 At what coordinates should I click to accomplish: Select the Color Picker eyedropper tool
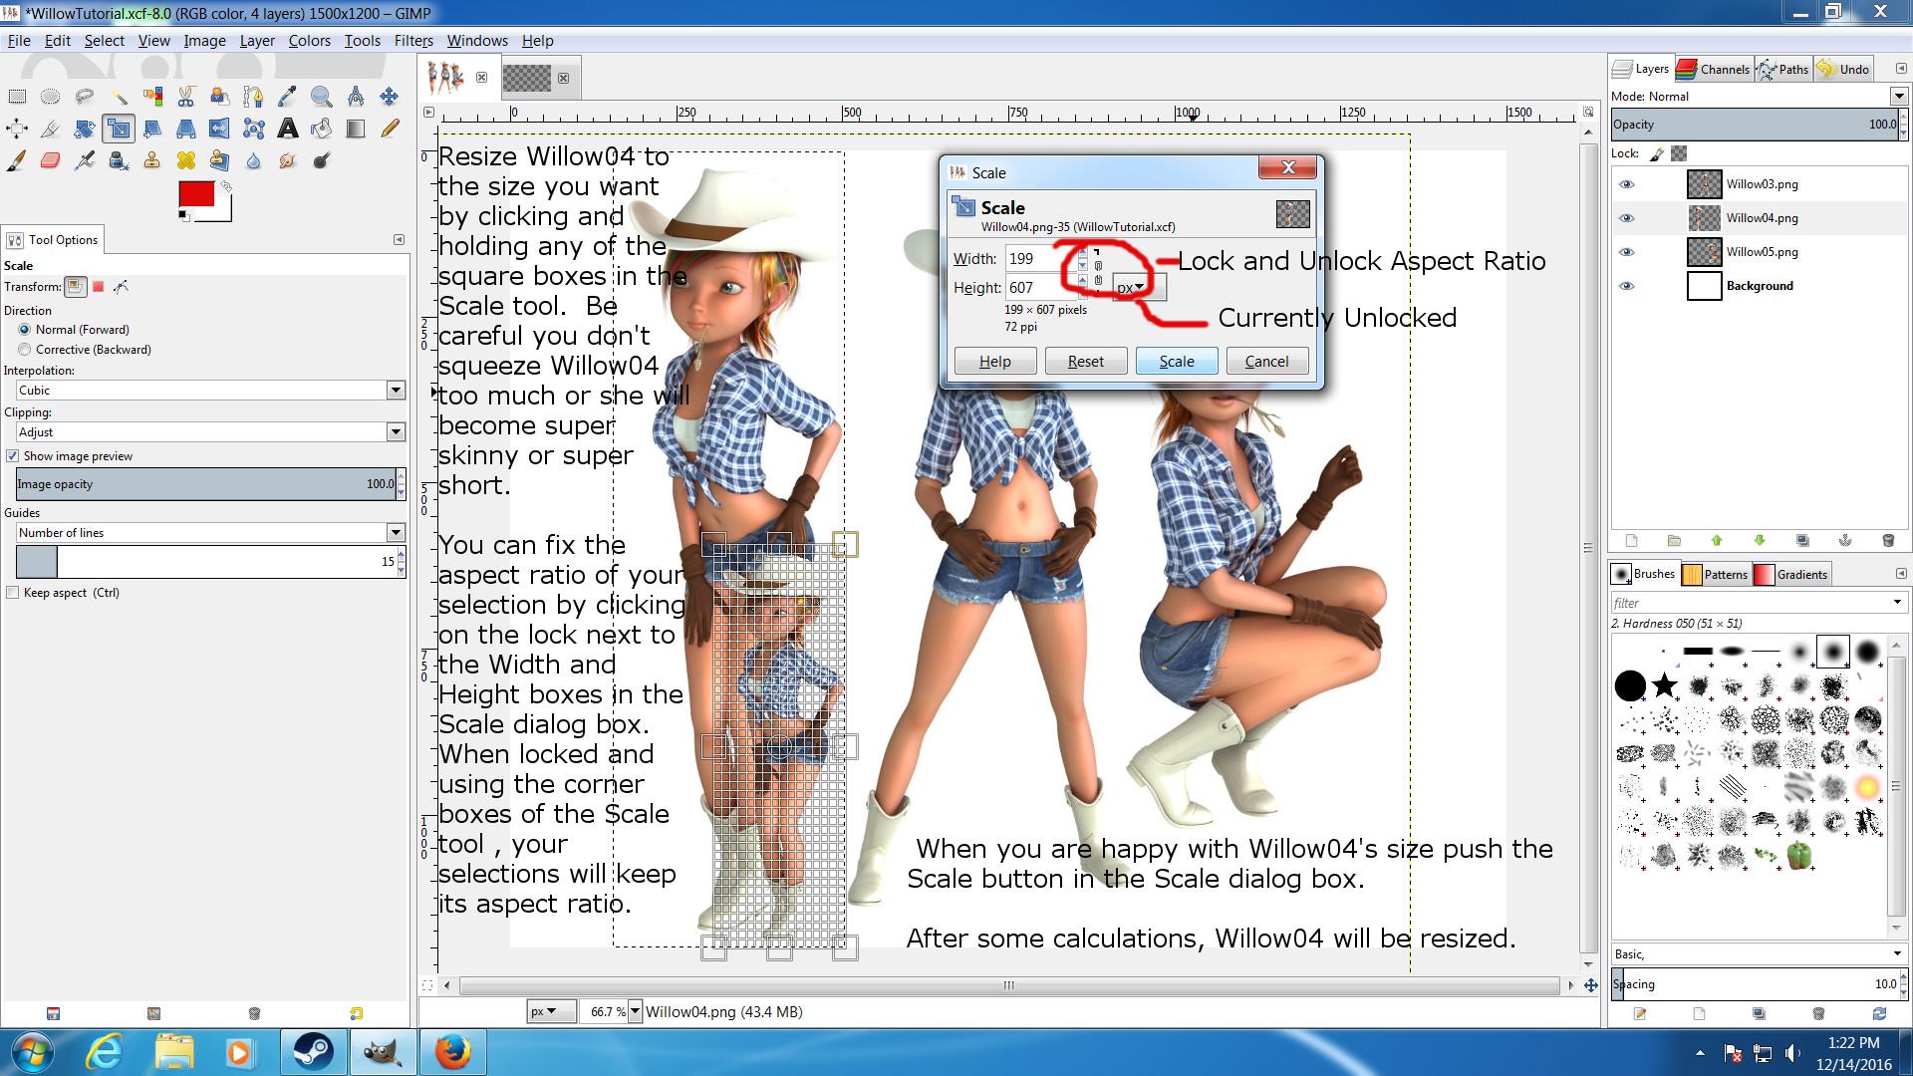coord(287,97)
